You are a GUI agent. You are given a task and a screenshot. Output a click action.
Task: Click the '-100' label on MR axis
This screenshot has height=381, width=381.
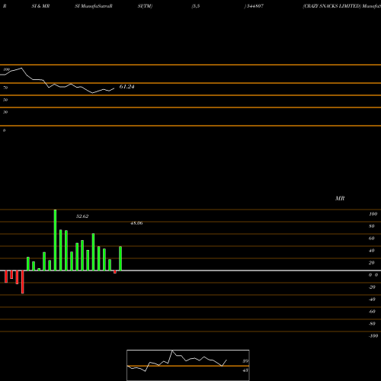[x=373, y=336]
